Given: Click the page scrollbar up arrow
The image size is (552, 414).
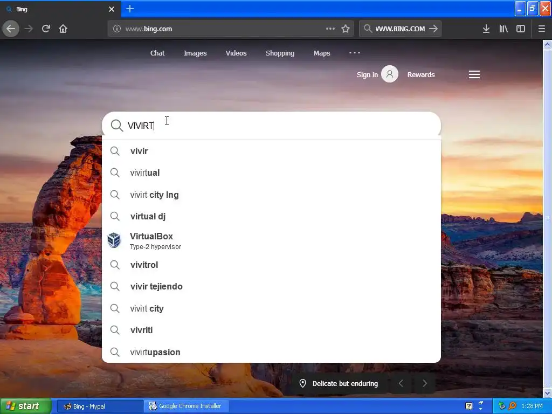Looking at the screenshot, I should pyautogui.click(x=547, y=44).
